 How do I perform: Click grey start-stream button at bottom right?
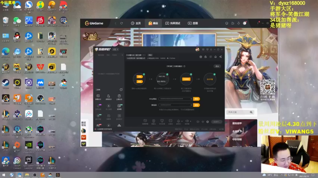click(x=216, y=122)
